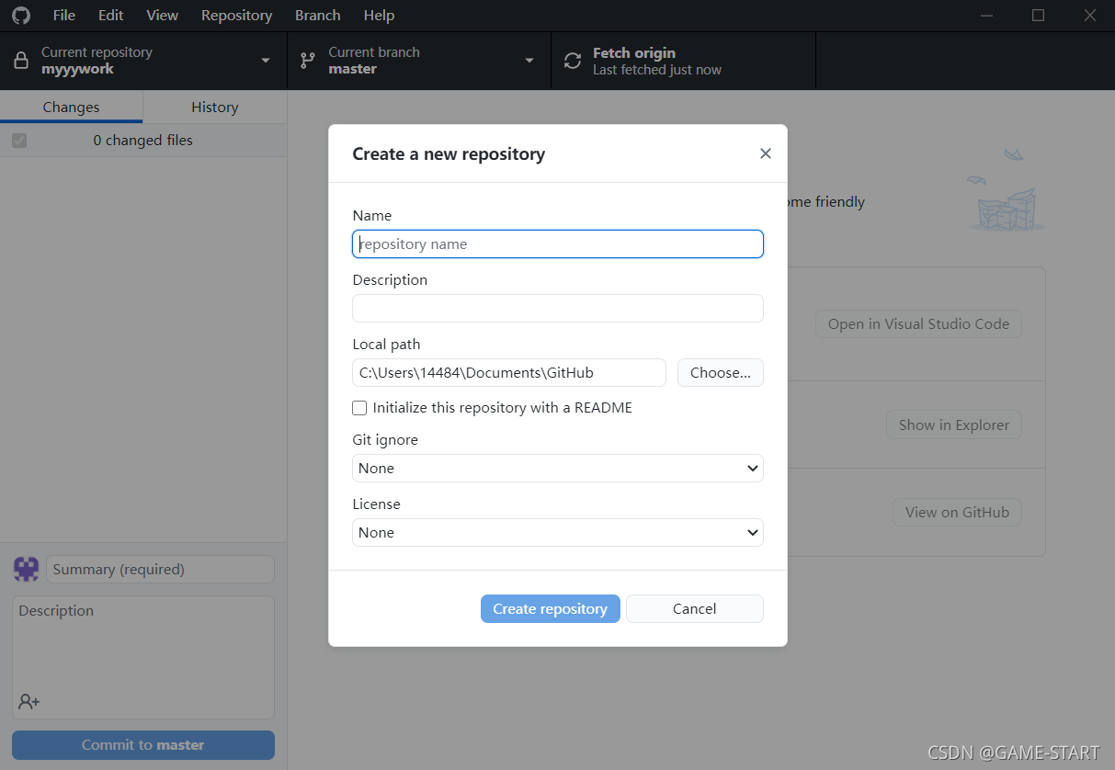Open the Edit menu
This screenshot has width=1115, height=770.
111,16
